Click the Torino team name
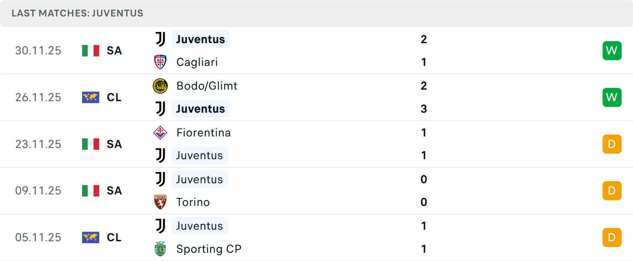The height and width of the screenshot is (261, 633). 193,202
